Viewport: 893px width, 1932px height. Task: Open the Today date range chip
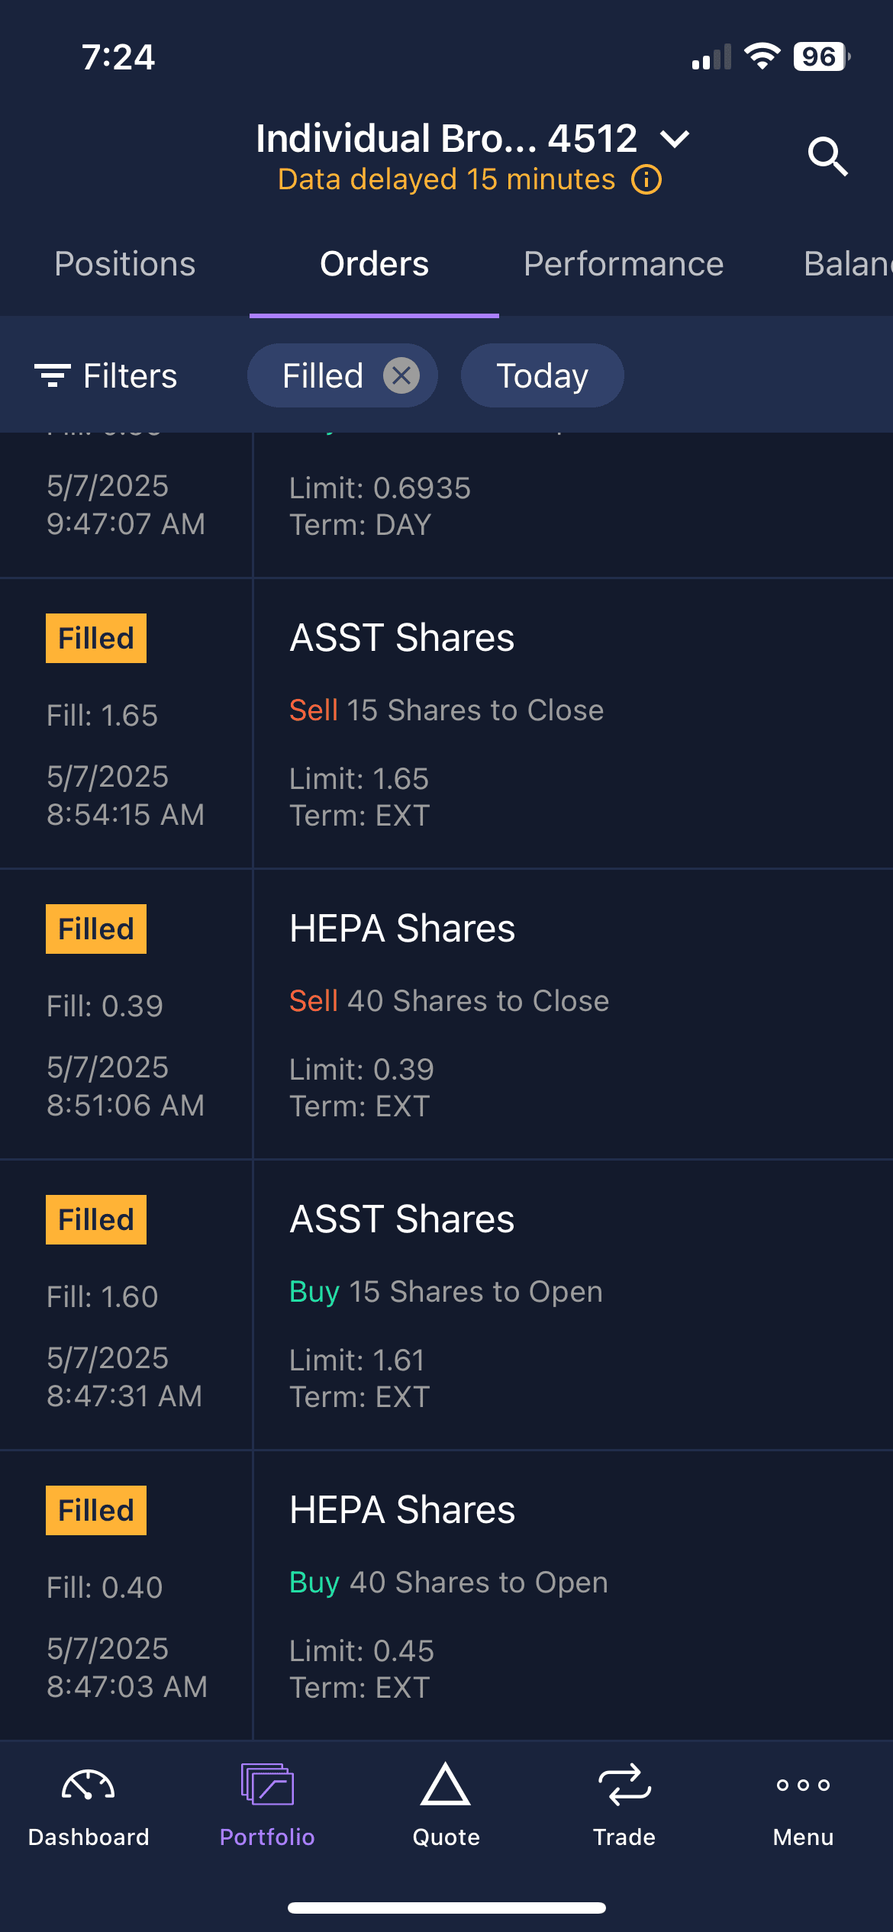(542, 375)
